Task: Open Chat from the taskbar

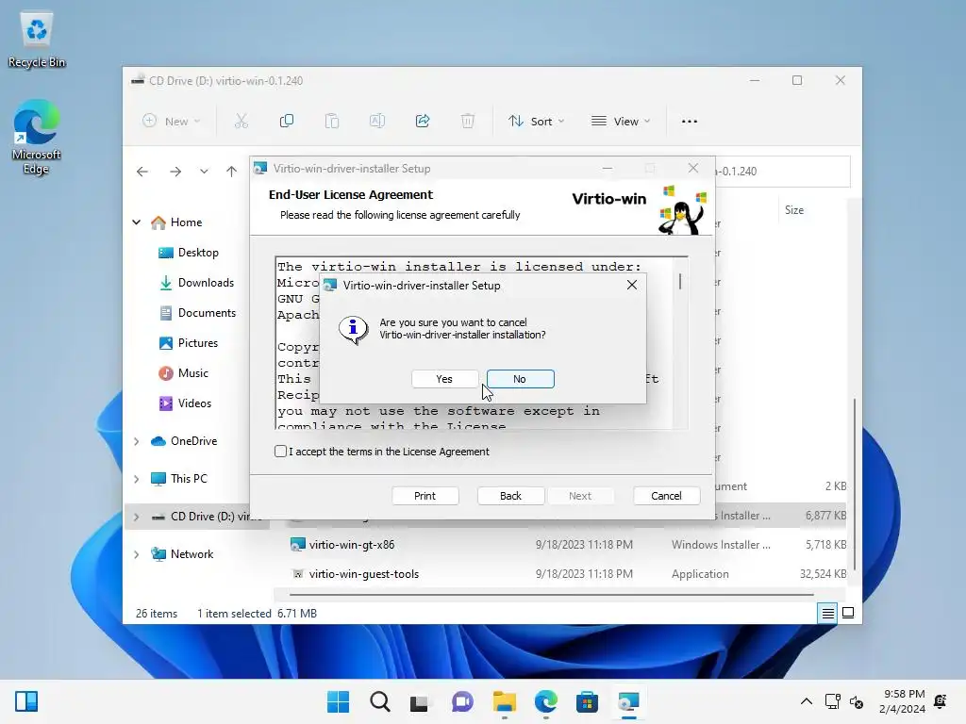Action: (462, 701)
